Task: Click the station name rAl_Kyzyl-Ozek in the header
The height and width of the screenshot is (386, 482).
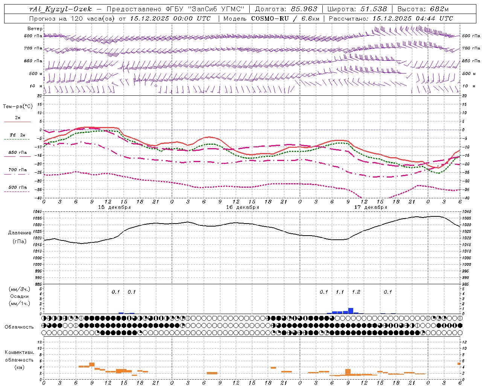Action: (x=60, y=9)
